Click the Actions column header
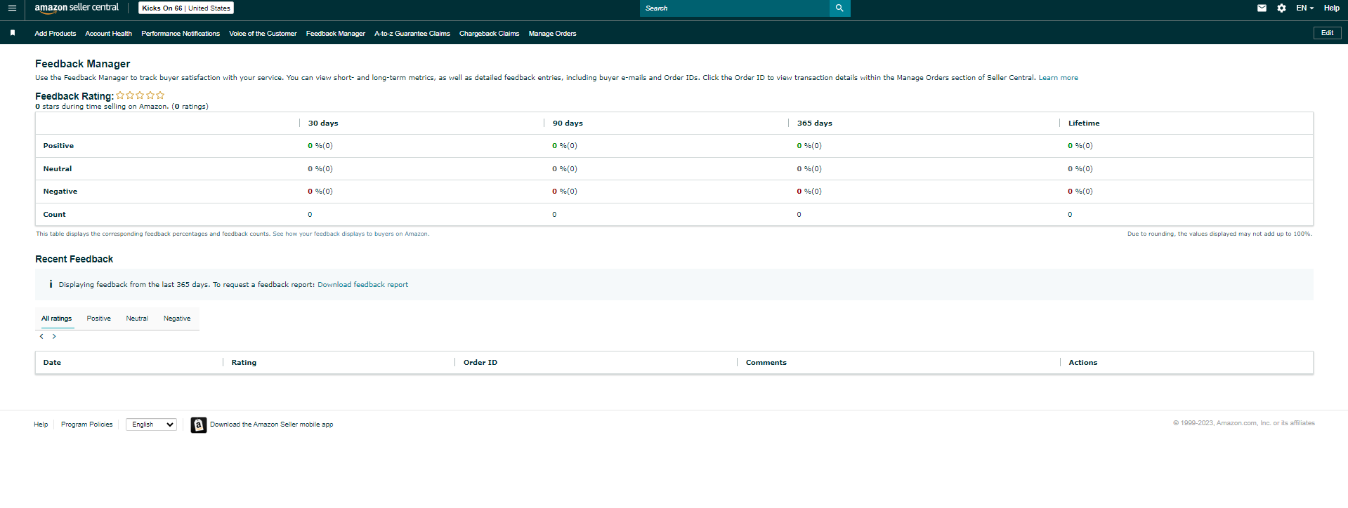Viewport: 1348px width, 508px height. click(x=1082, y=363)
